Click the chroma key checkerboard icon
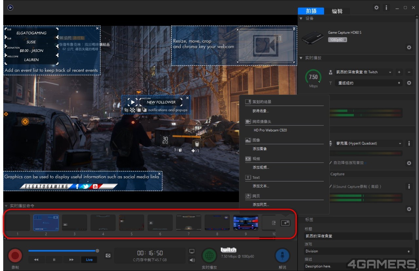This screenshot has width=419, height=271. pyautogui.click(x=132, y=110)
